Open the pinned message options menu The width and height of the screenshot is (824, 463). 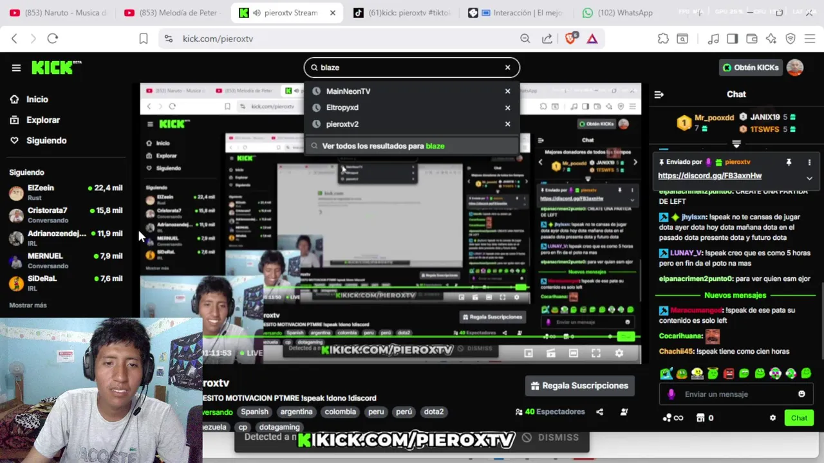click(809, 163)
